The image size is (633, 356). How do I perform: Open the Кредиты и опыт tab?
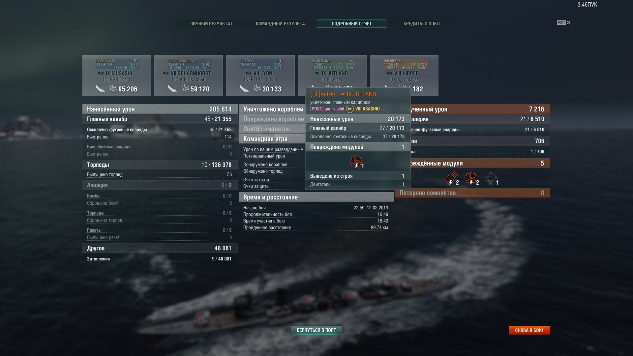pos(422,24)
